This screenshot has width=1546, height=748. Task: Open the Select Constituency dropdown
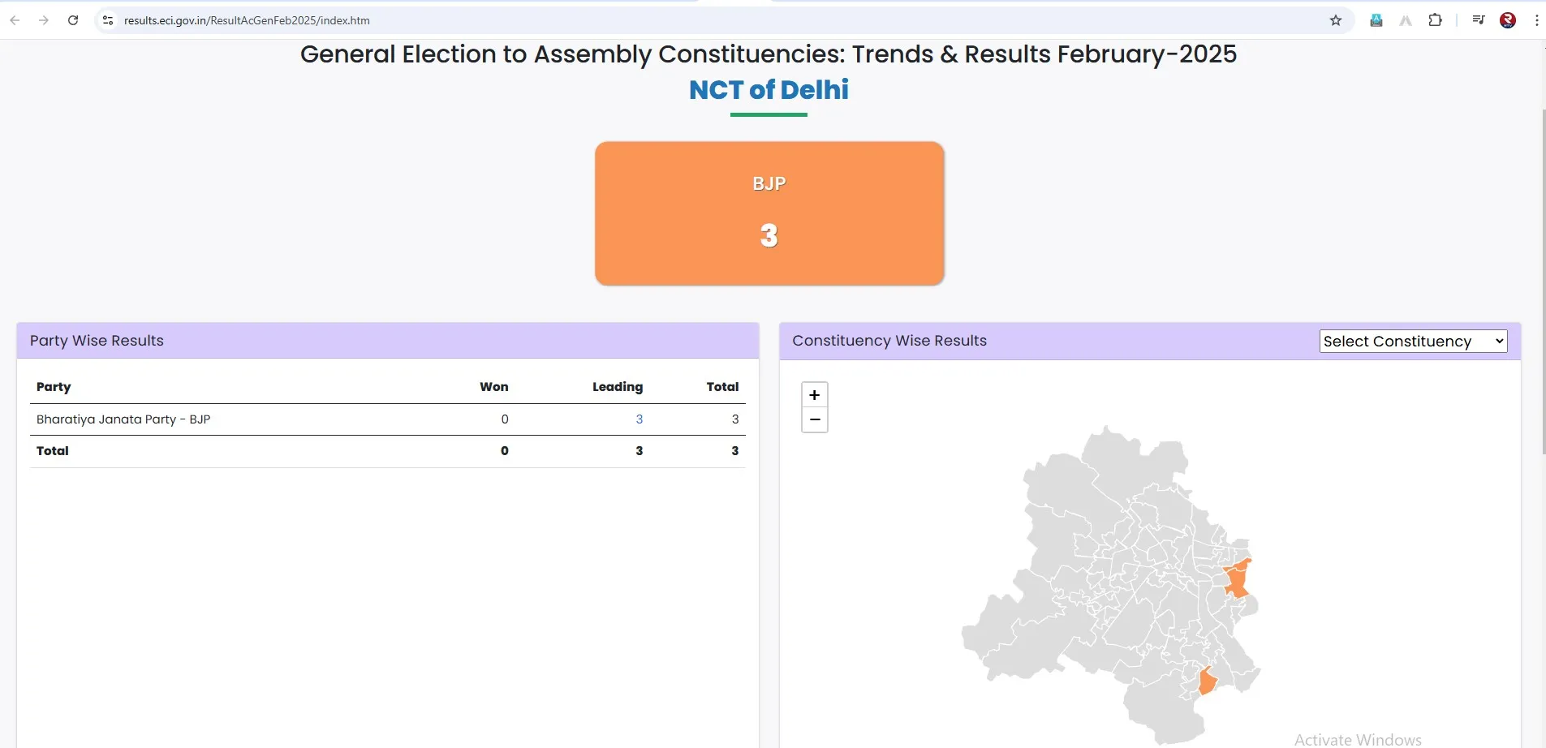(1412, 341)
